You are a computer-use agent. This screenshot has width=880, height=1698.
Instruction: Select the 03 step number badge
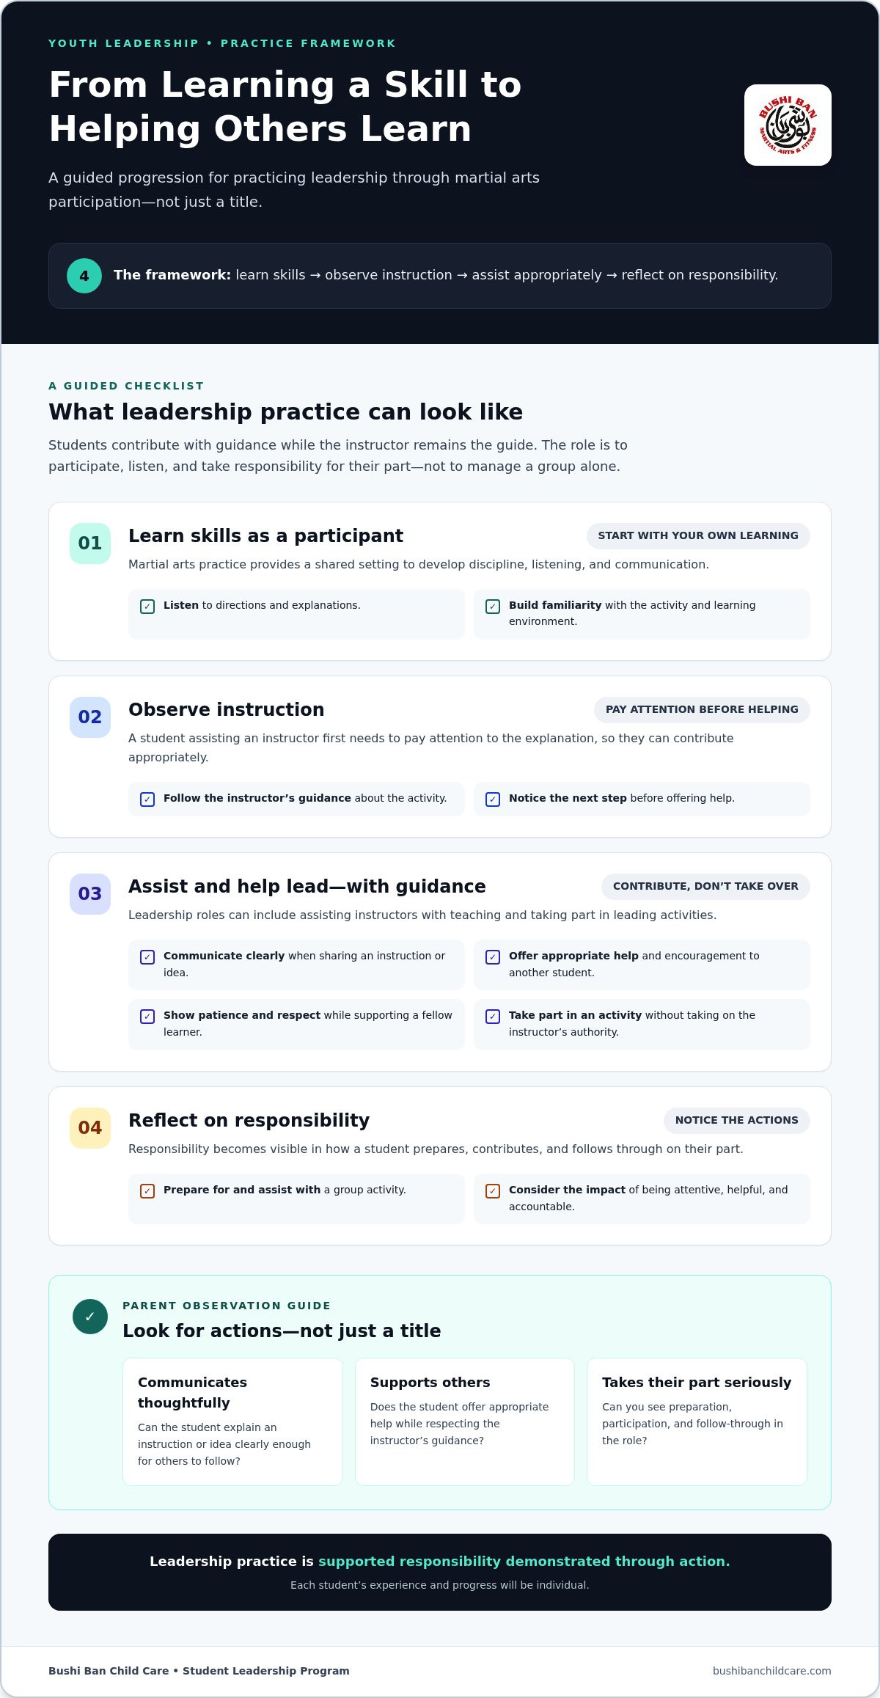click(x=90, y=894)
